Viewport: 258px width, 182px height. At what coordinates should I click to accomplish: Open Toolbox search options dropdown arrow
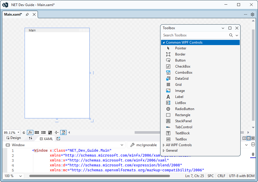tap(237, 35)
